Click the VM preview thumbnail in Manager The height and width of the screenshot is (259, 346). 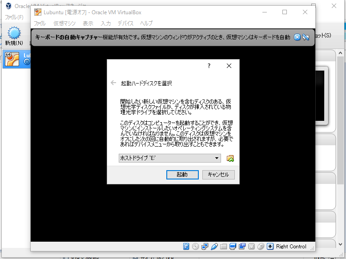tap(322, 96)
